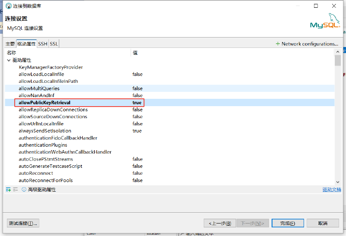Viewport: 346px width, 236px height.
Task: Click the info icon beside 高级驱动属性
Action: pos(24,189)
